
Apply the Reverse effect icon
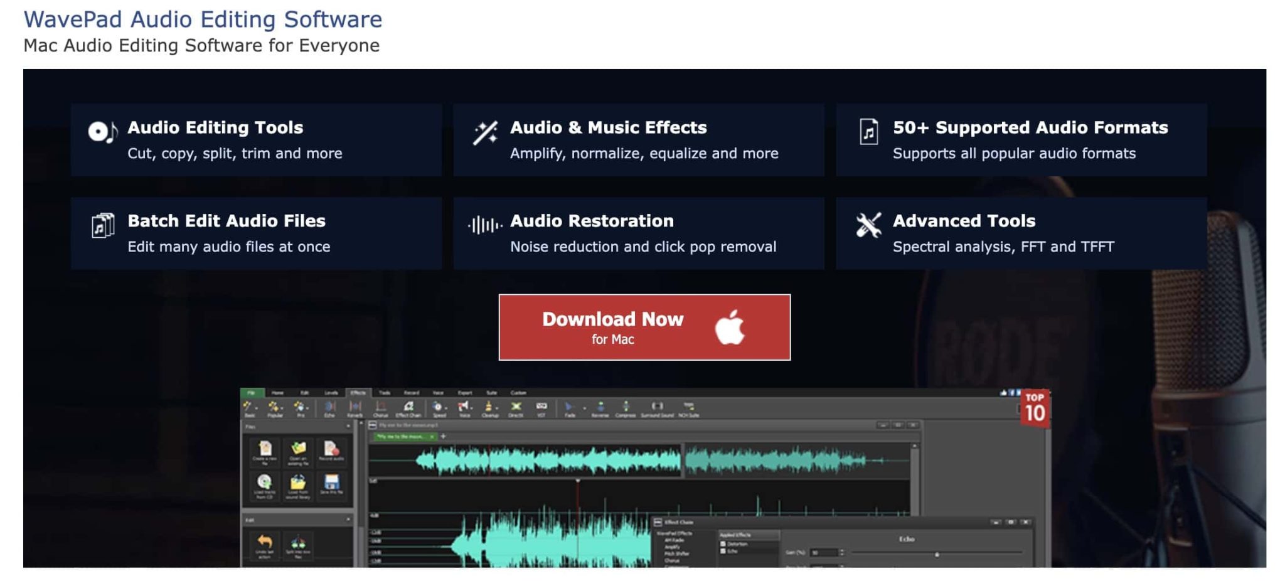pyautogui.click(x=600, y=408)
